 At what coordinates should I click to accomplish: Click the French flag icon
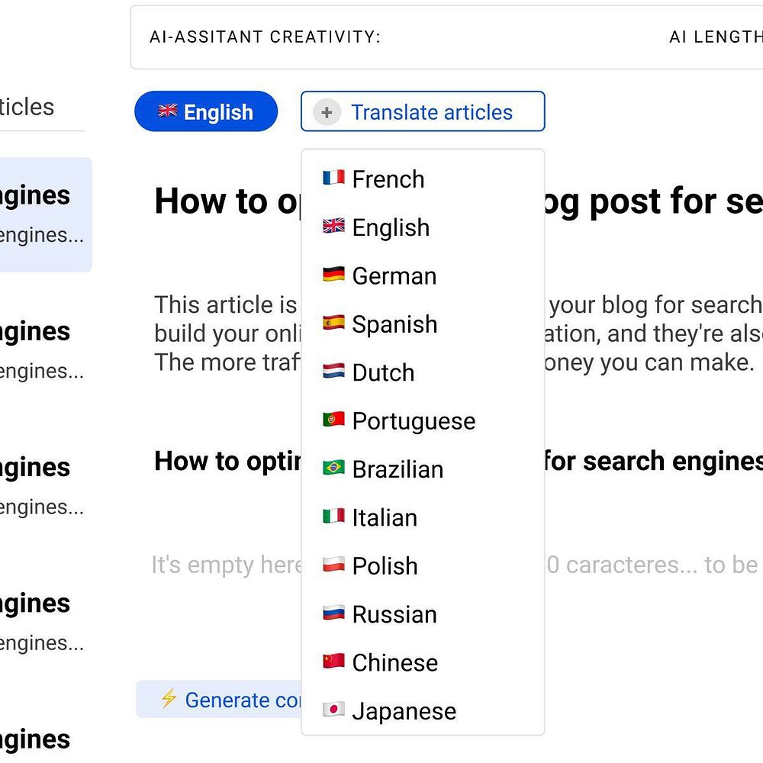[333, 179]
